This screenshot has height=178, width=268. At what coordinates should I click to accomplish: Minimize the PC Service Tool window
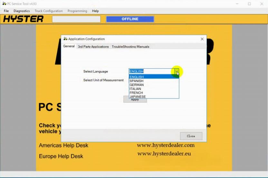[237, 4]
